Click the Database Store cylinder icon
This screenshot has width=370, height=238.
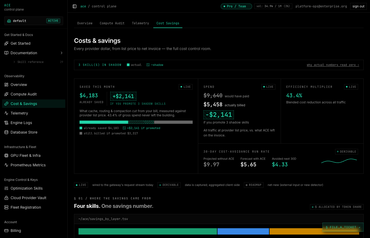[x=6, y=132]
